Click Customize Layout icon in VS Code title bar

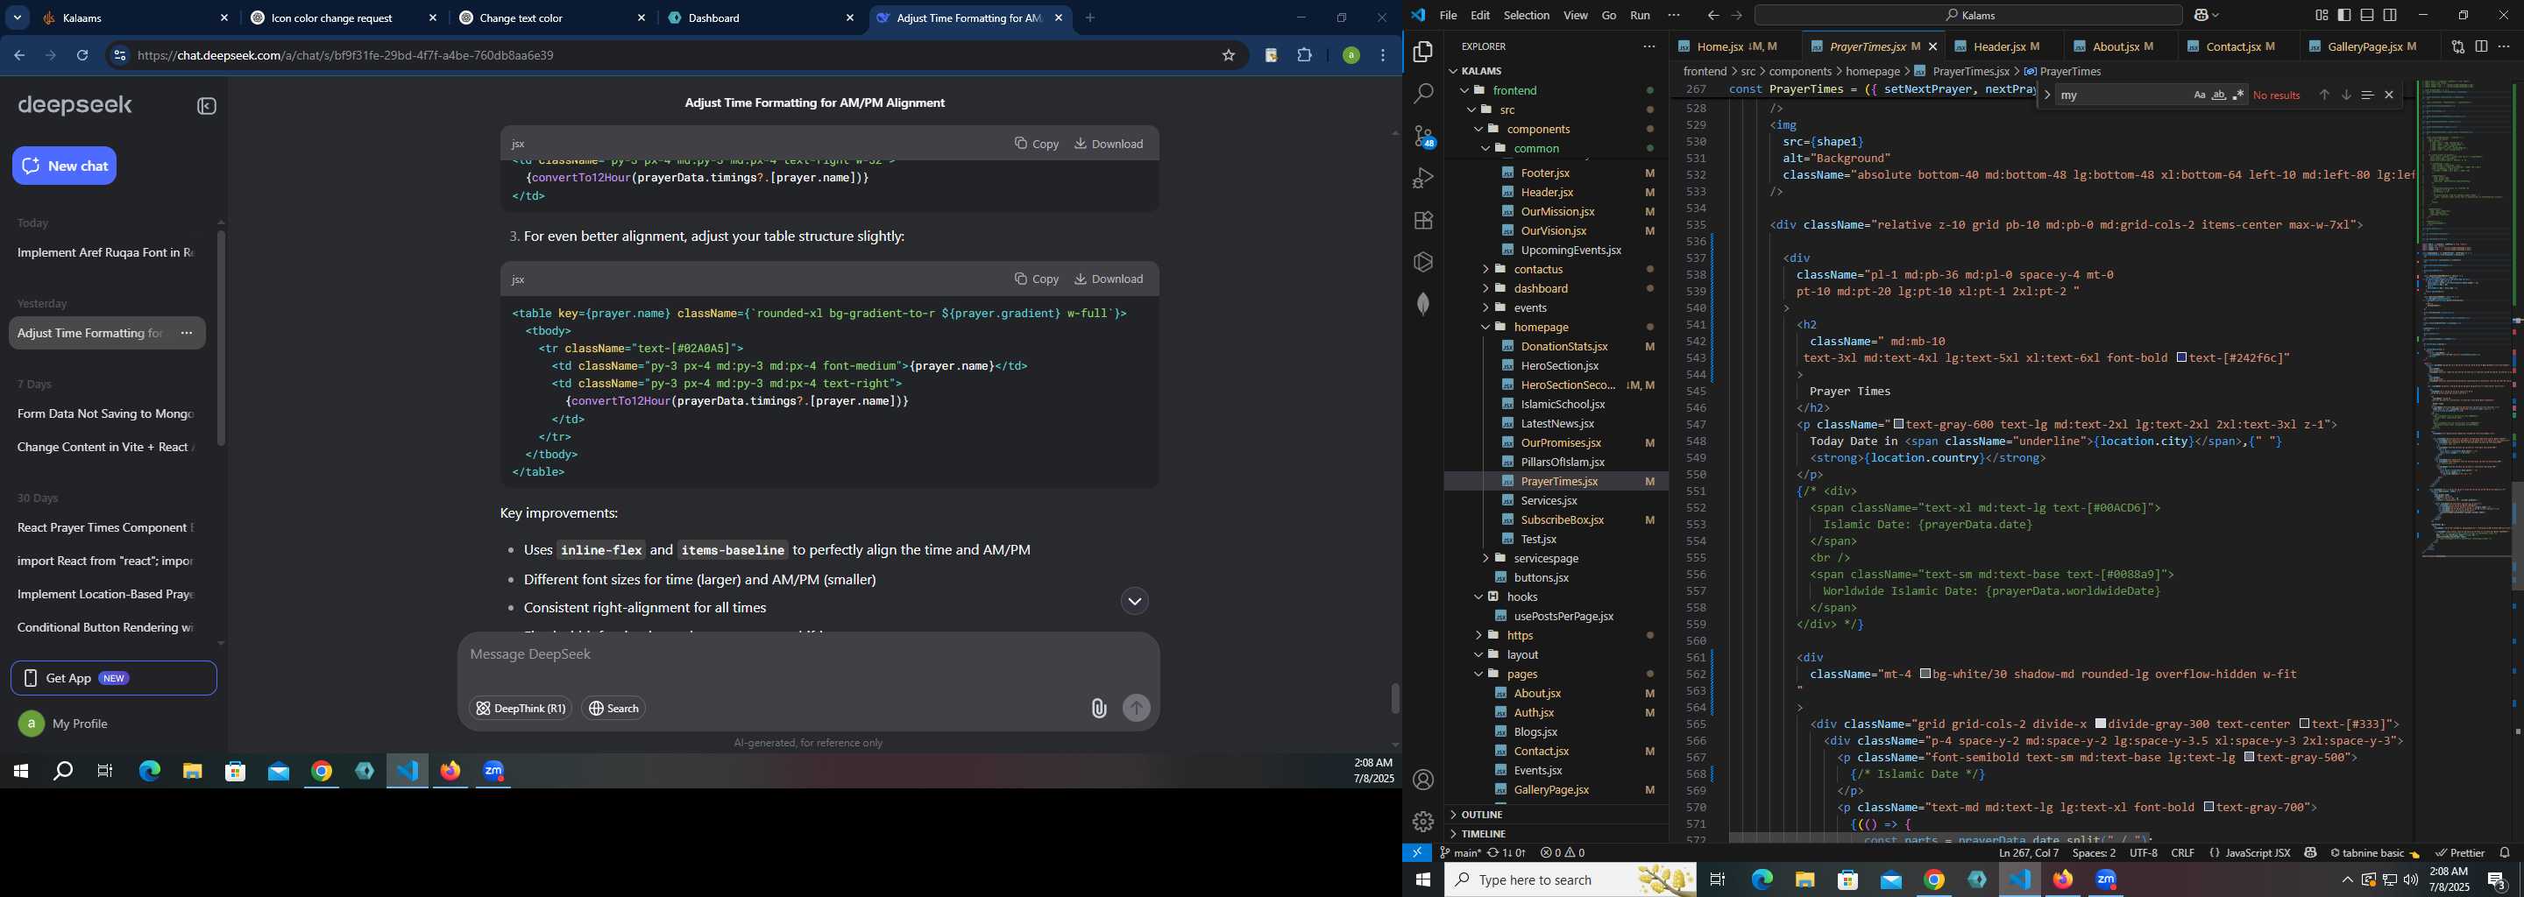(x=2322, y=16)
